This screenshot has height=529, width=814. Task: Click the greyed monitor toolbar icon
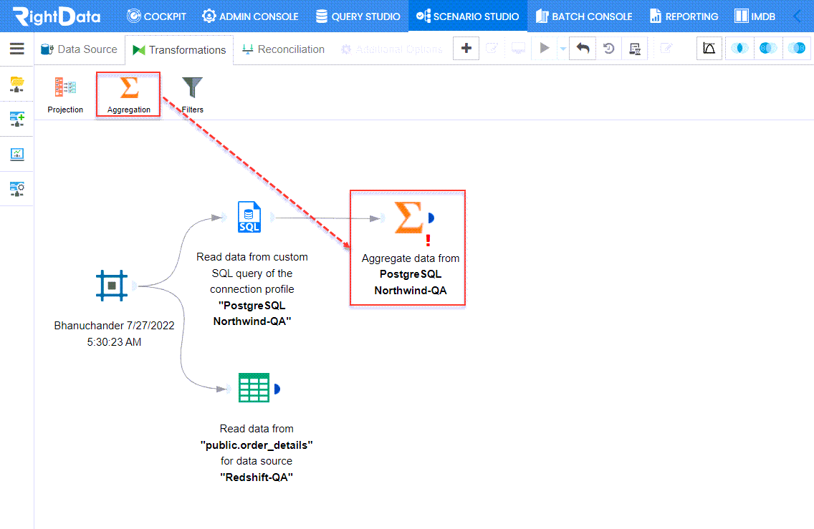click(518, 49)
